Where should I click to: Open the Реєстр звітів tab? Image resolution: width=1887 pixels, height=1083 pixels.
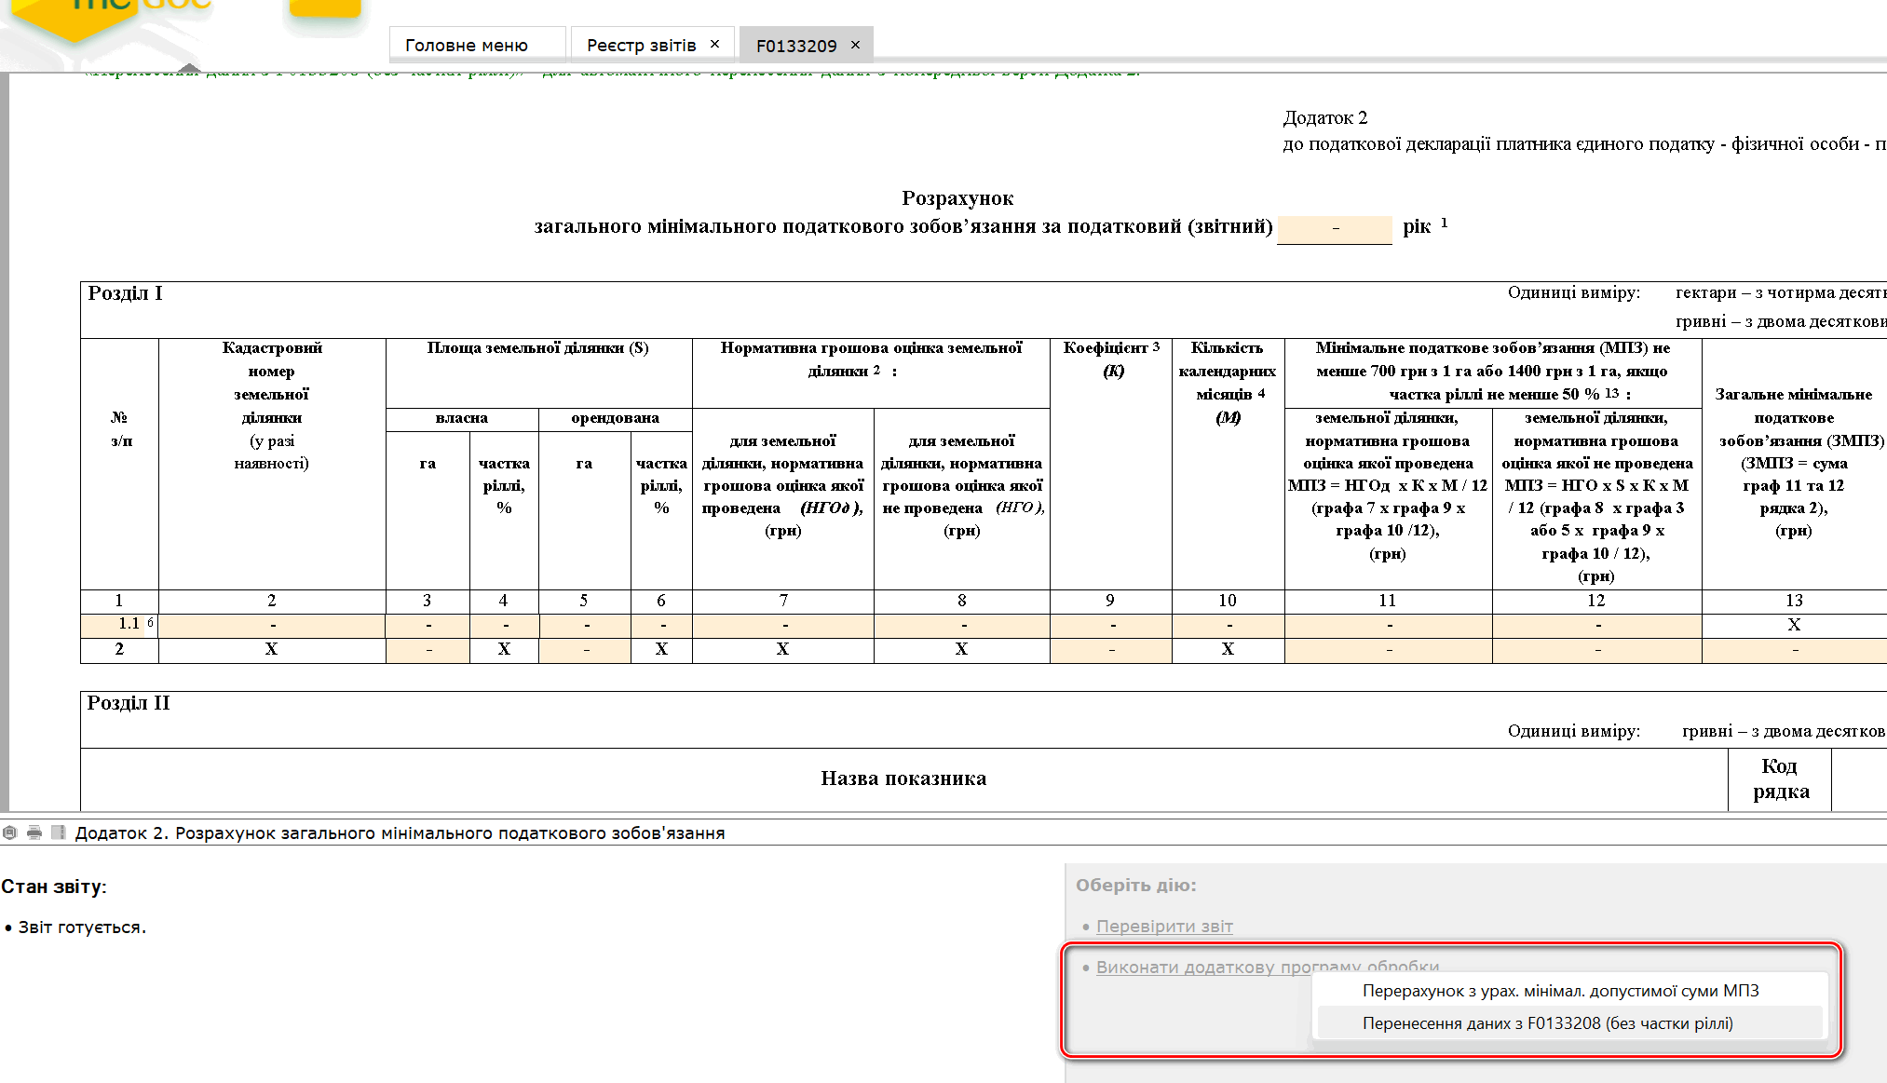641,45
